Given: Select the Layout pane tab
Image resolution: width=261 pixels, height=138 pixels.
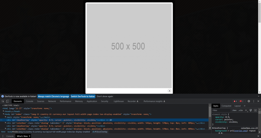Looking at the screenshot, I should [x=238, y=106].
